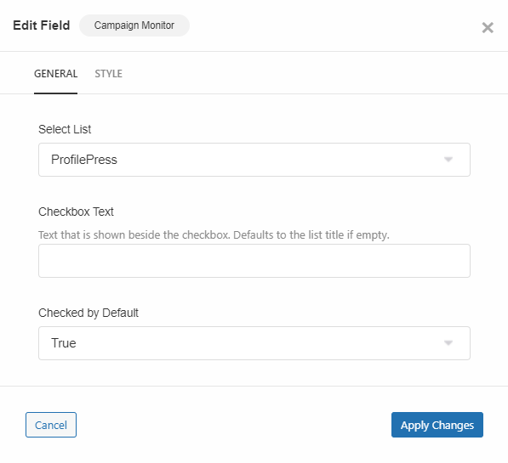Image resolution: width=508 pixels, height=463 pixels.
Task: Click the checkbox text help description
Action: 214,234
